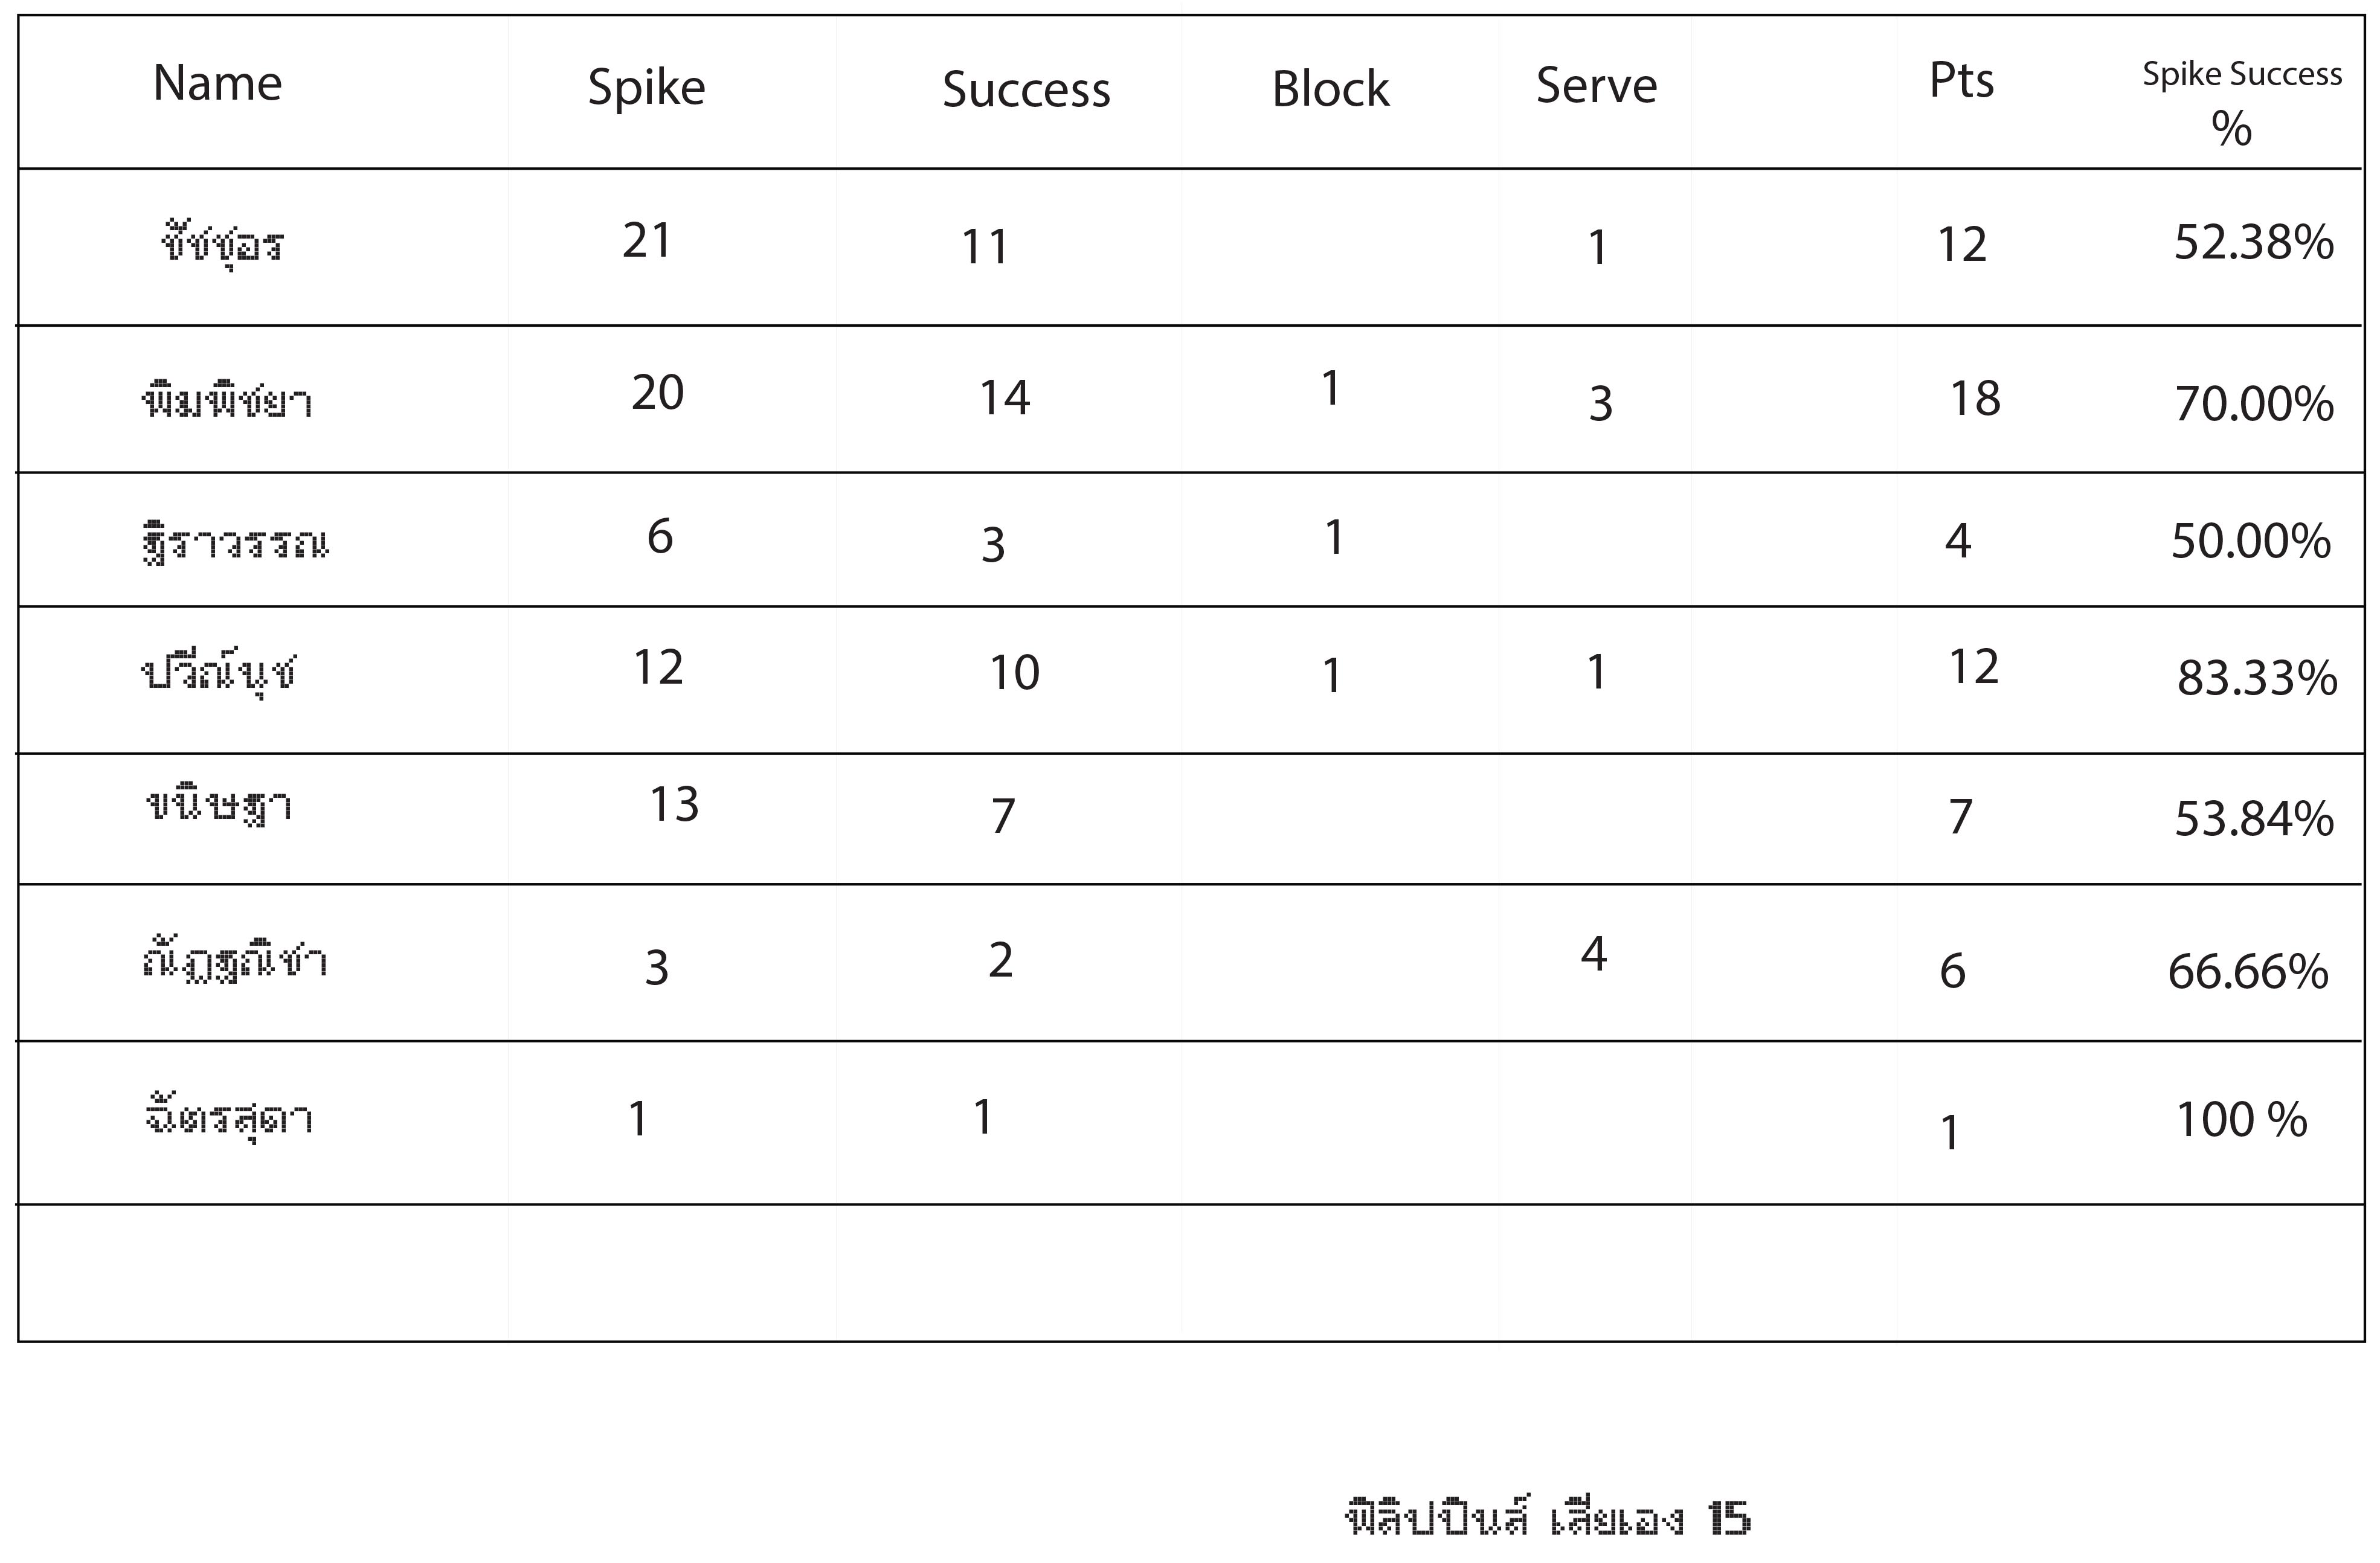This screenshot has width=2380, height=1563.
Task: Click the 83.33% percentage cell
Action: (x=2256, y=678)
